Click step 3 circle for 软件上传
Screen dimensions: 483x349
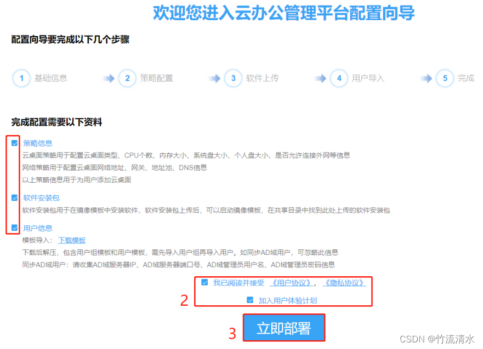tap(233, 78)
